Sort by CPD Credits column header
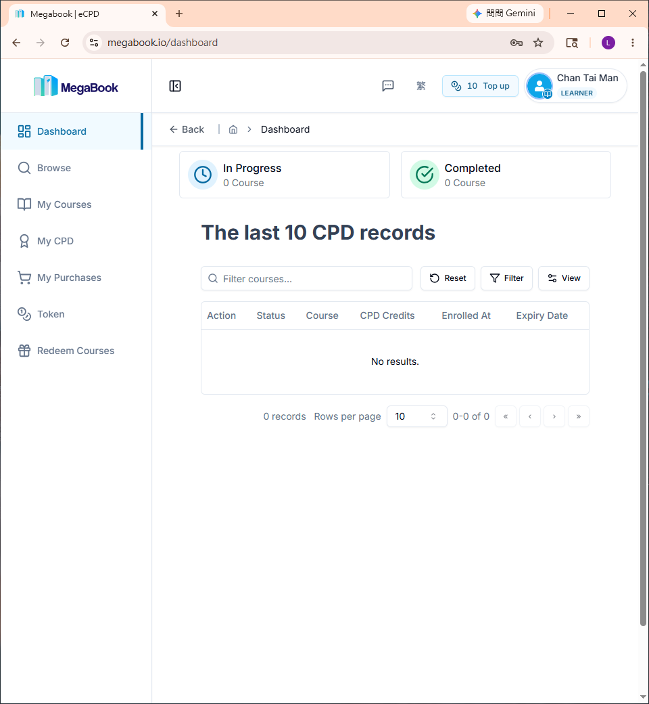Screen dimensions: 649x704 [x=387, y=315]
